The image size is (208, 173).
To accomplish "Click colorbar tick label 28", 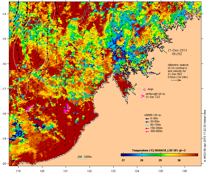I will (x=142, y=160).
